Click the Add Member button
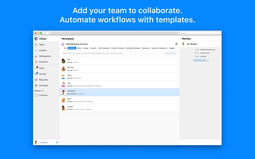 click(171, 53)
